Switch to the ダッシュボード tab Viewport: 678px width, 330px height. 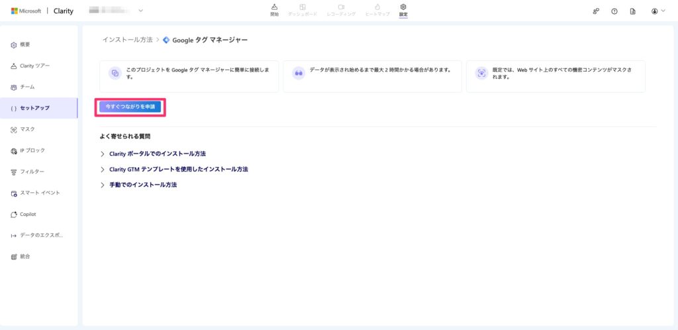tap(302, 10)
